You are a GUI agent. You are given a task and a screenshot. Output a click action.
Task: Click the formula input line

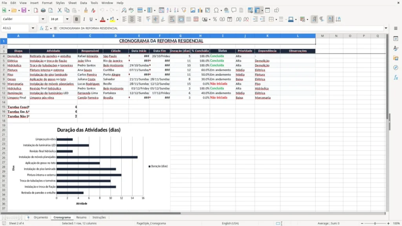(x=221, y=28)
